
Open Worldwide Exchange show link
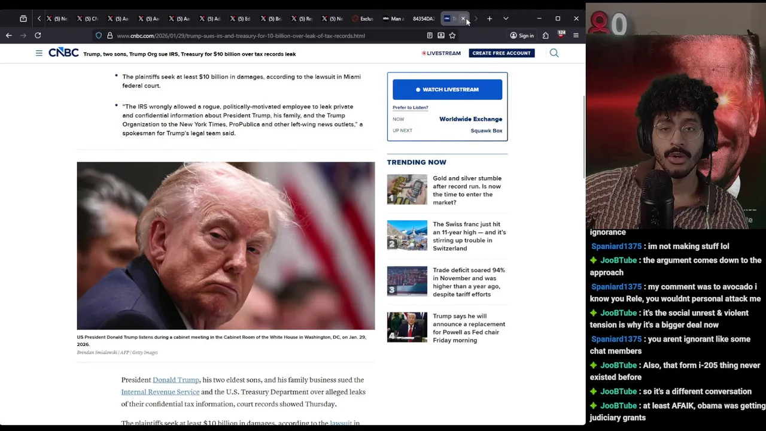(471, 119)
